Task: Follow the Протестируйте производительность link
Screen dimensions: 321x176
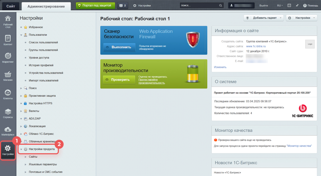Action: click(152, 81)
